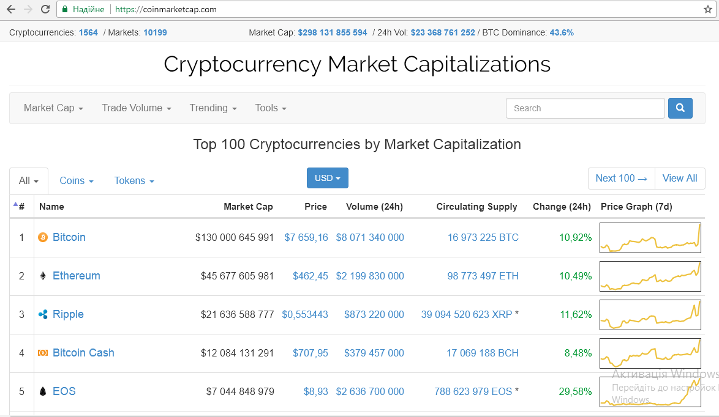This screenshot has width=719, height=417.
Task: Bookmark page with the star icon
Action: click(707, 9)
